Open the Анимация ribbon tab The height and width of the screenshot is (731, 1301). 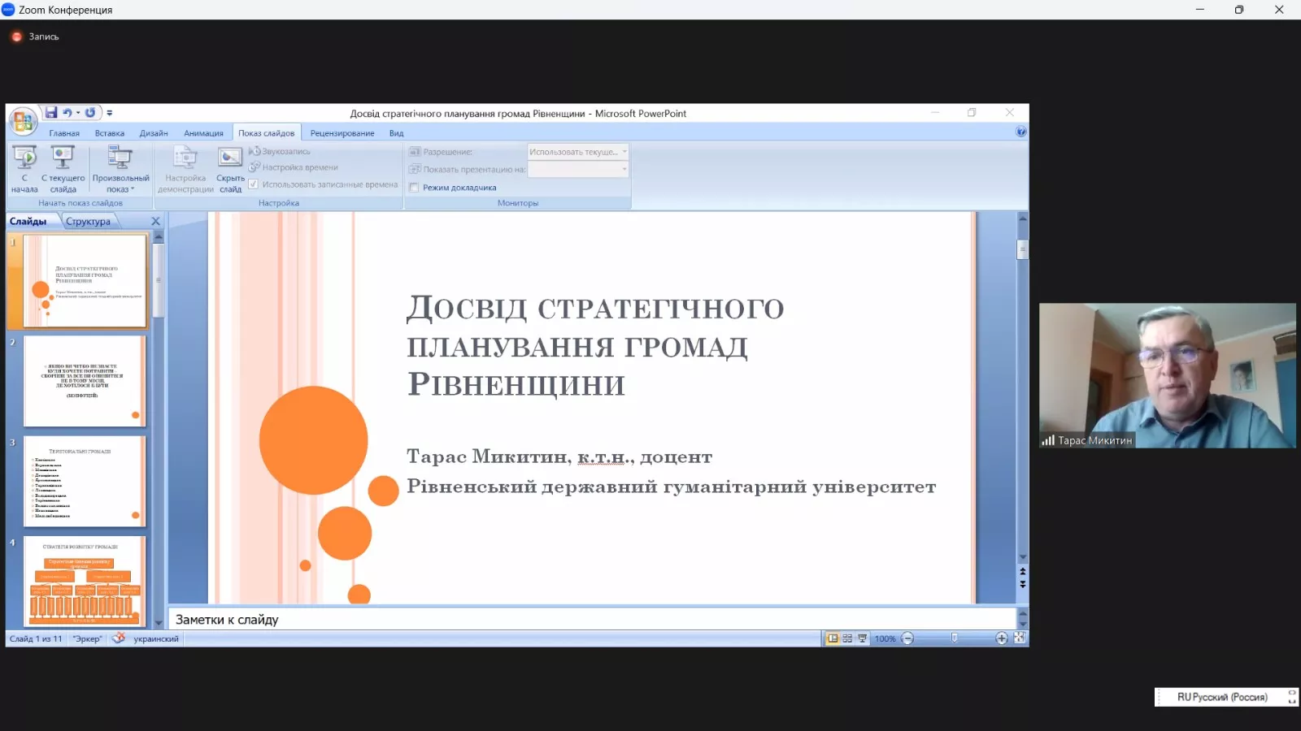tap(204, 132)
